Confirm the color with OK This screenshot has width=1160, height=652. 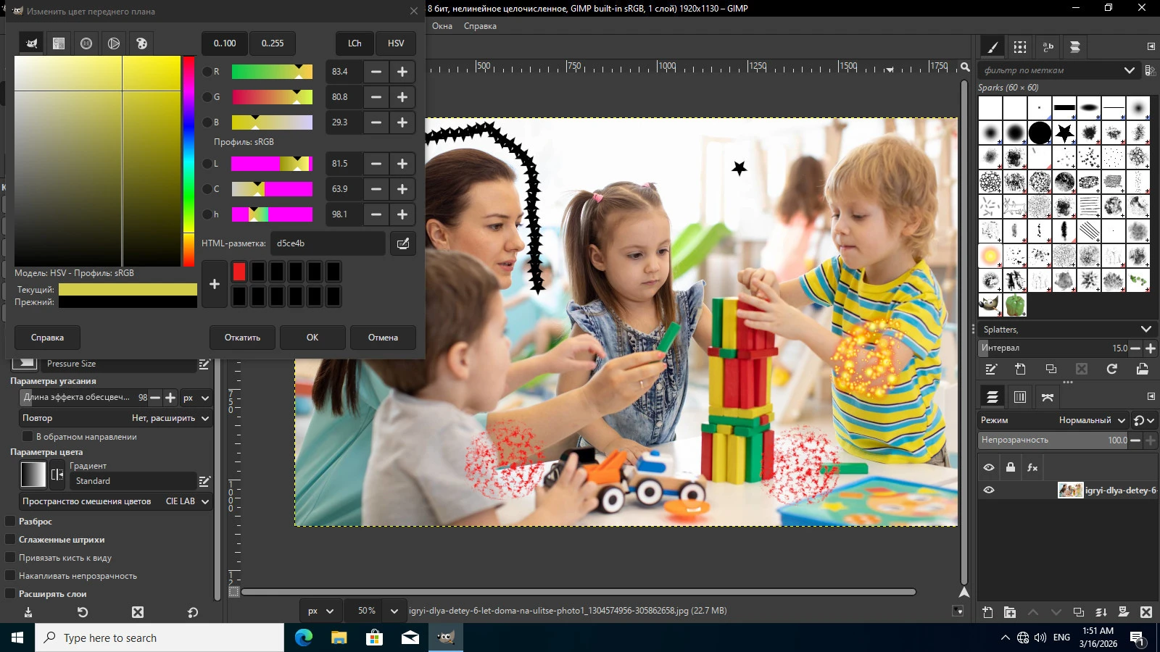point(312,338)
